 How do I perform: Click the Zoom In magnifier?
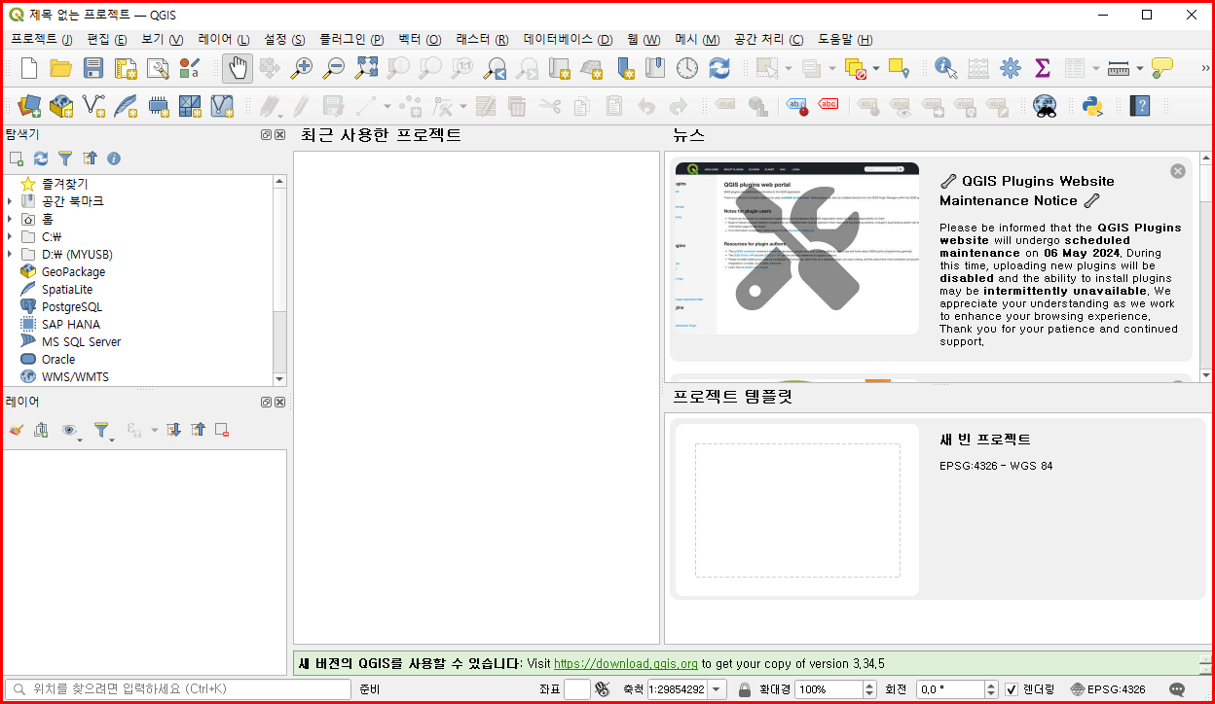coord(302,68)
